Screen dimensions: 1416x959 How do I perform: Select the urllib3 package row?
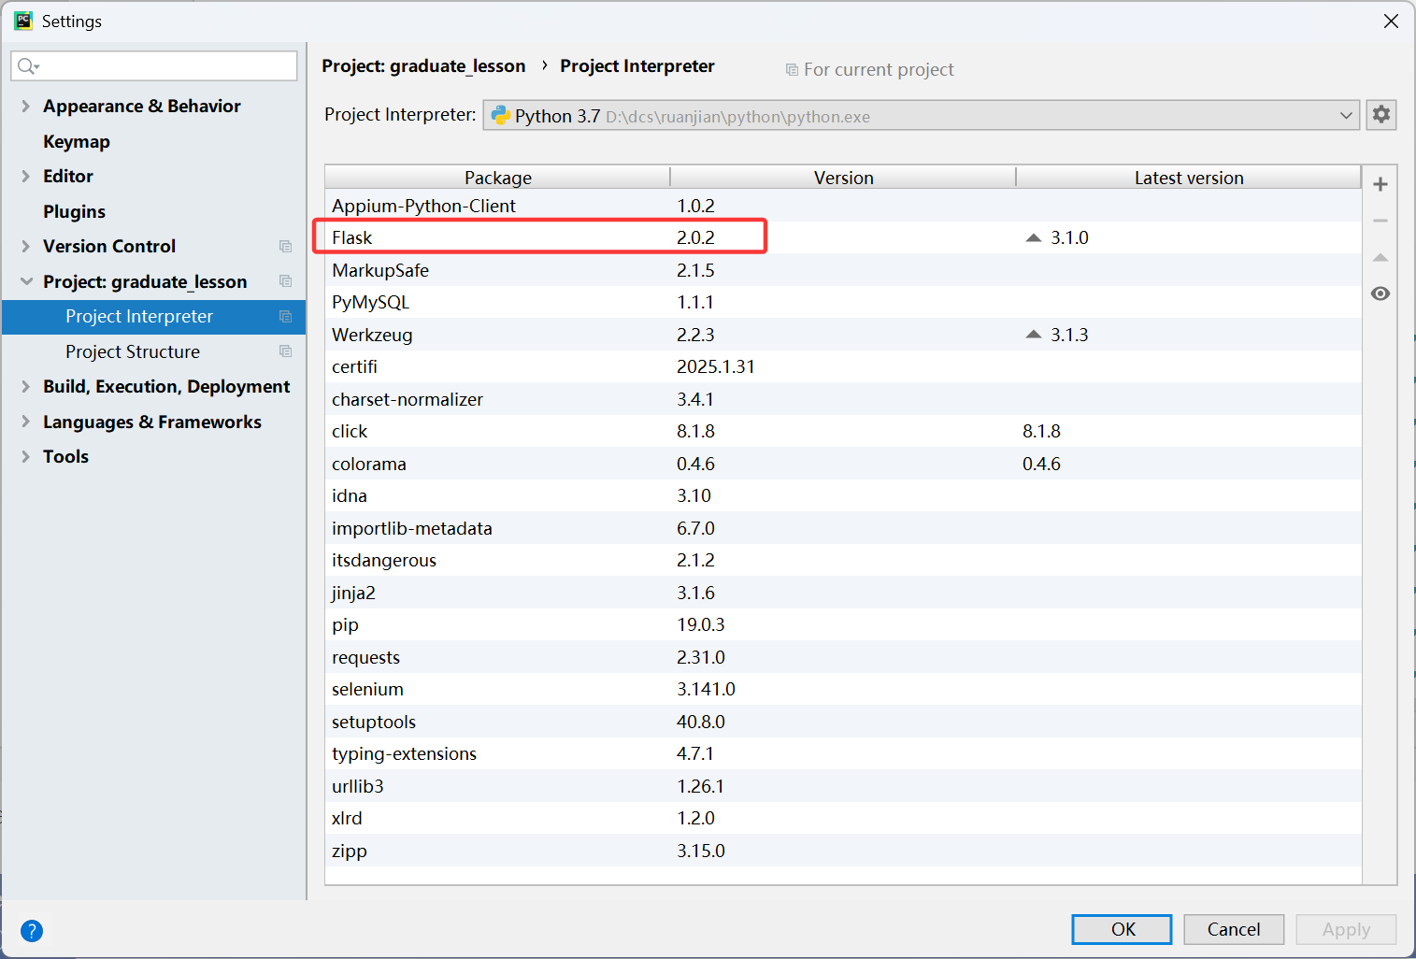[x=843, y=786]
